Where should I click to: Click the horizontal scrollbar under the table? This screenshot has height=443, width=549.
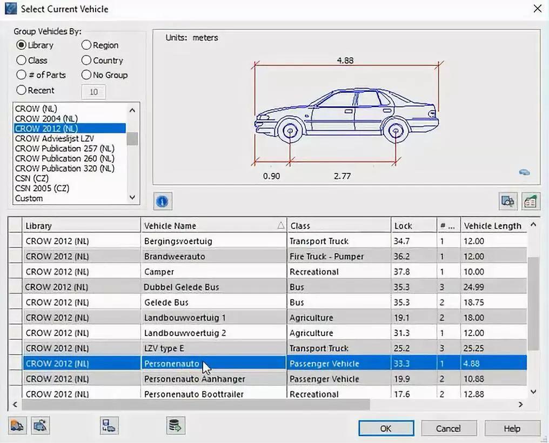(x=196, y=404)
